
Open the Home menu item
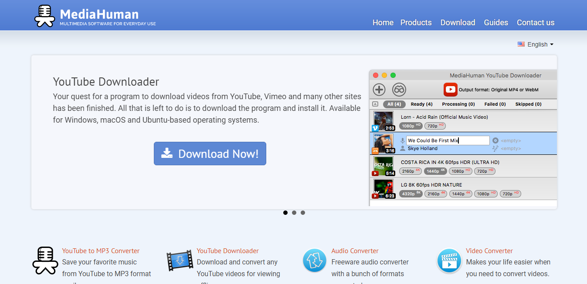(x=383, y=23)
